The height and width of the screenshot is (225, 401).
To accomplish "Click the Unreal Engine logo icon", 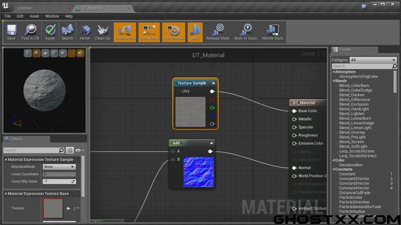I will 5,5.
